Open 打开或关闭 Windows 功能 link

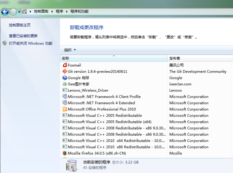(31, 43)
